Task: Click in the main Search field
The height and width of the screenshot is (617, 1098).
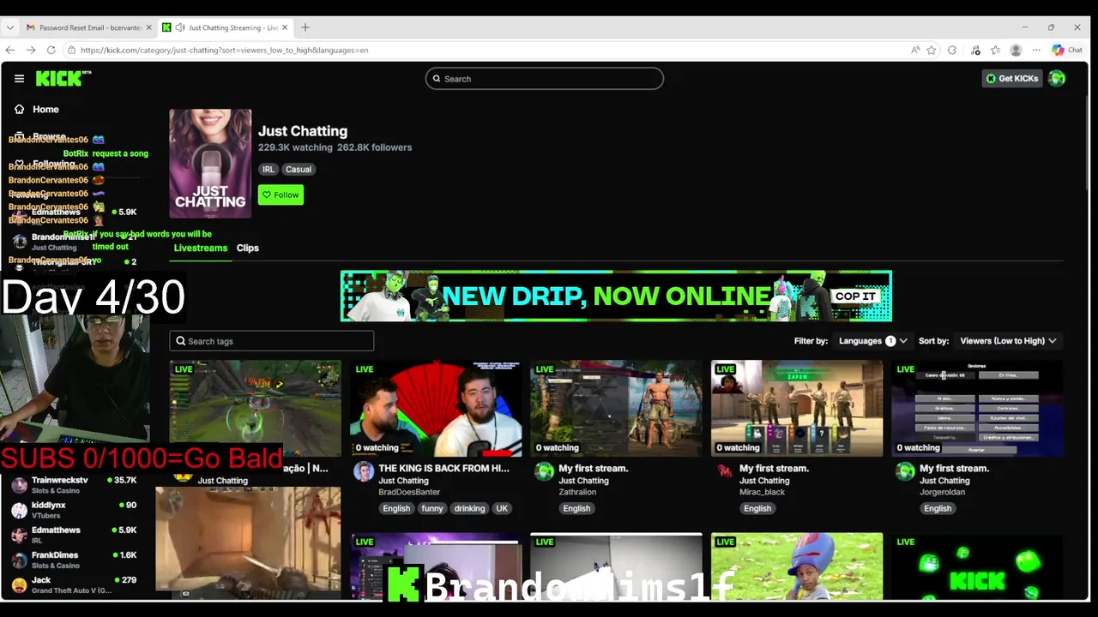Action: click(x=544, y=79)
